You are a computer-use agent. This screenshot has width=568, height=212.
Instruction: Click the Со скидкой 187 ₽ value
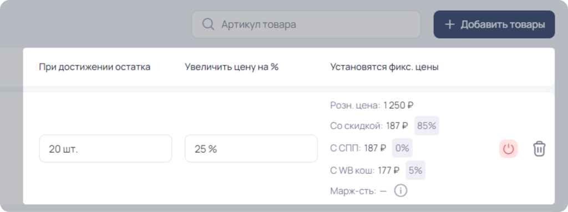point(397,126)
